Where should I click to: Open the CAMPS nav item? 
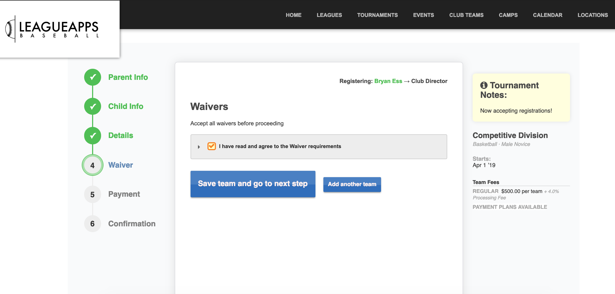pyautogui.click(x=508, y=15)
